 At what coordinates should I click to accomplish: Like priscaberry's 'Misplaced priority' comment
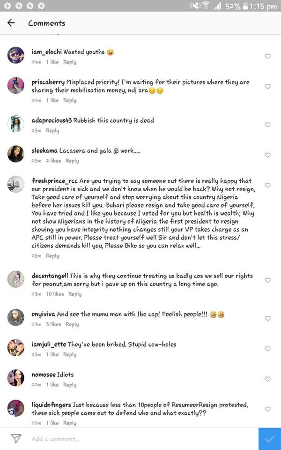click(x=267, y=87)
